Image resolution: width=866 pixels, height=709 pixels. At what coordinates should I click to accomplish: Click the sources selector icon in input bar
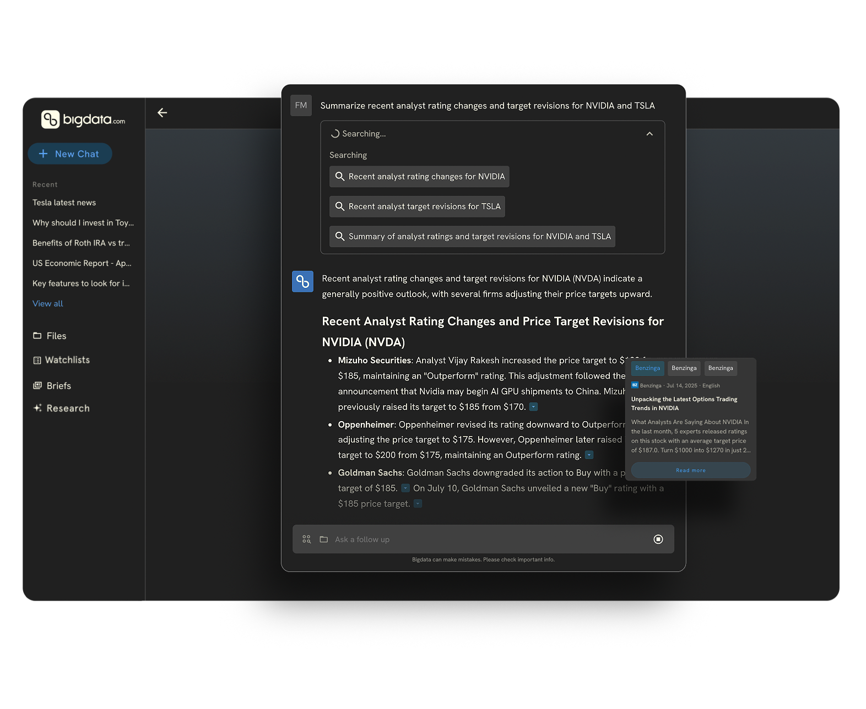point(307,539)
